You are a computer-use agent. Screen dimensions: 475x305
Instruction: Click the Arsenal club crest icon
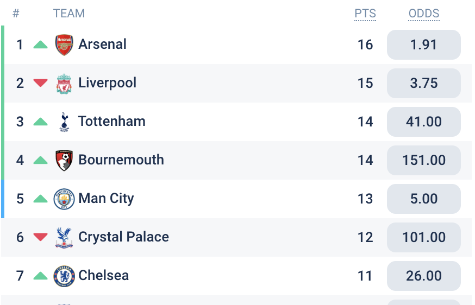[64, 45]
